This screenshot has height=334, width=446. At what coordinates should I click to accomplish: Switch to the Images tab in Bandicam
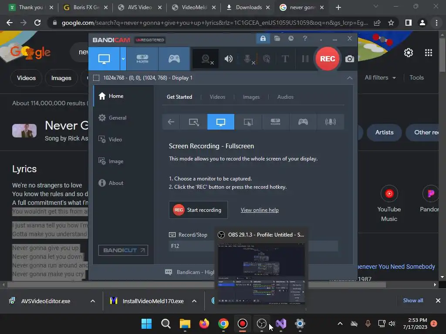tap(251, 97)
